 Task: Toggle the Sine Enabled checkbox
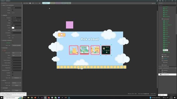click(x=13, y=73)
